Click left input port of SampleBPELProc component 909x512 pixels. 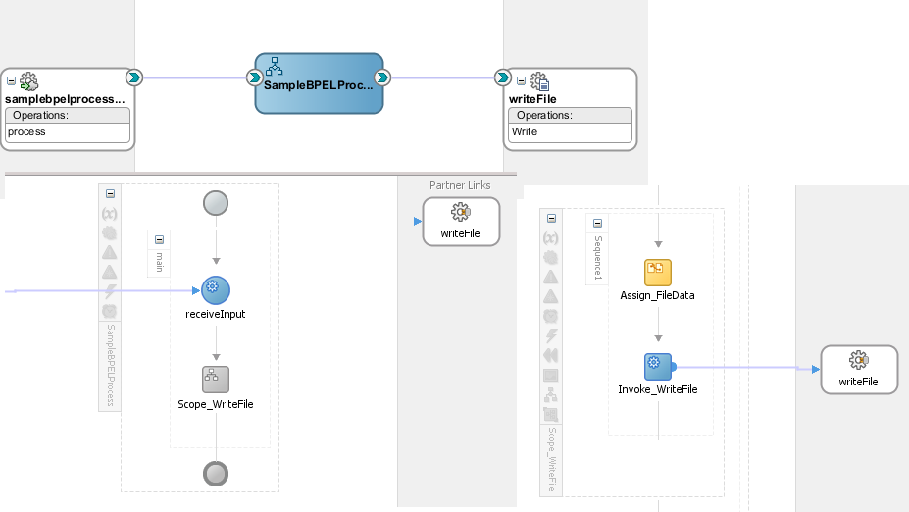254,77
